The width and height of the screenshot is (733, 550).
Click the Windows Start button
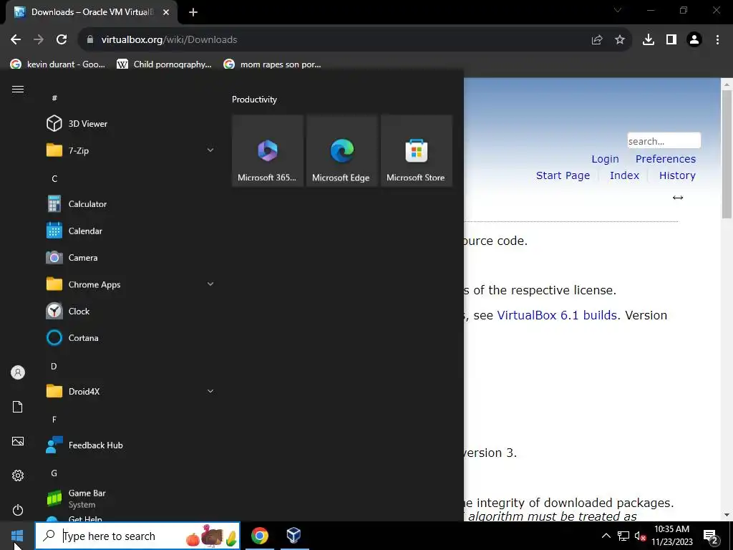click(x=17, y=536)
